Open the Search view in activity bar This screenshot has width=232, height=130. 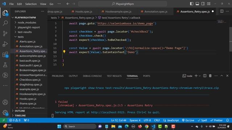click(5, 23)
